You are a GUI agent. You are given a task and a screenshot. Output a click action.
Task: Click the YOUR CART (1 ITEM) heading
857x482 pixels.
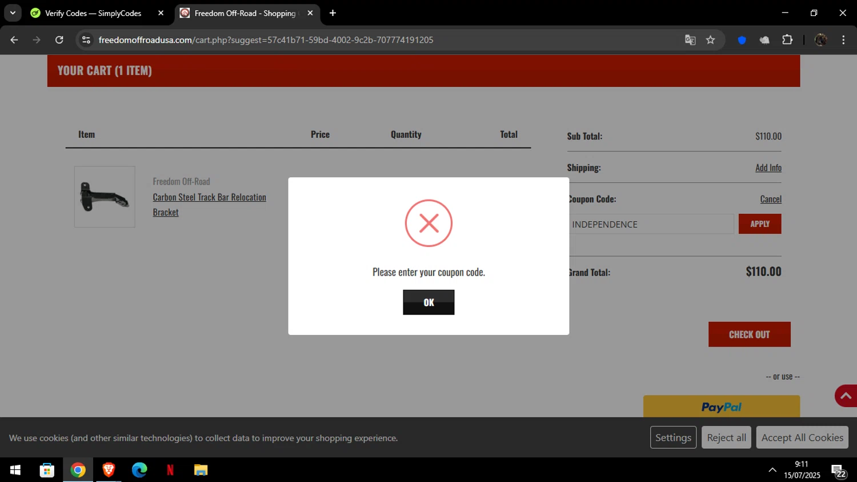tap(105, 71)
